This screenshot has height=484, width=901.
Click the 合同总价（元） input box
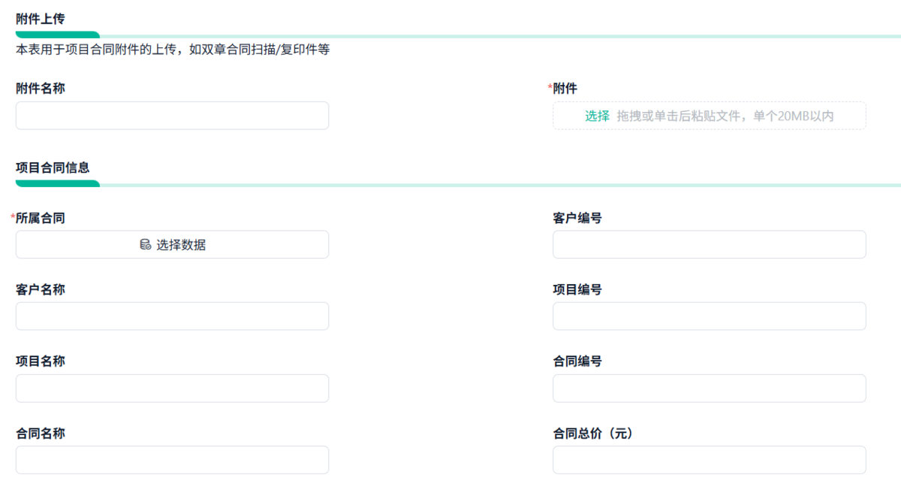pos(710,460)
